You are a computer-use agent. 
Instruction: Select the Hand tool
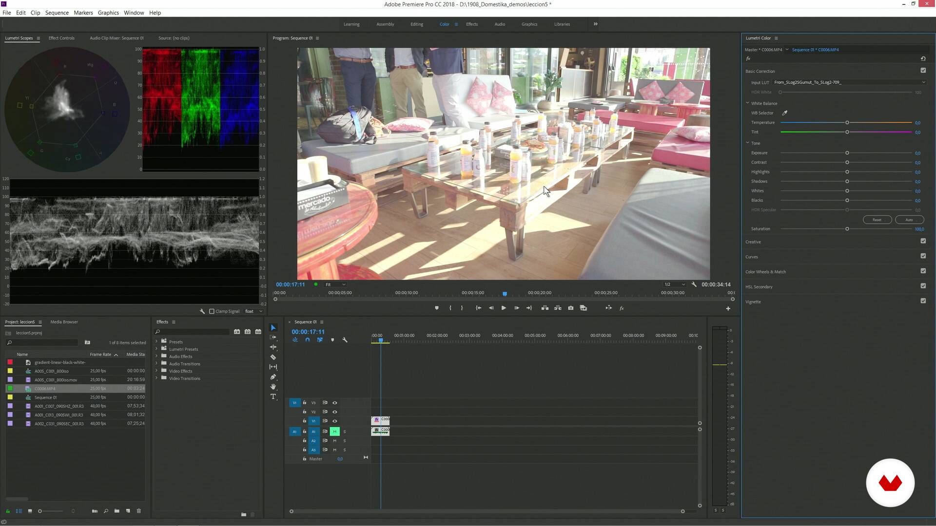click(273, 387)
